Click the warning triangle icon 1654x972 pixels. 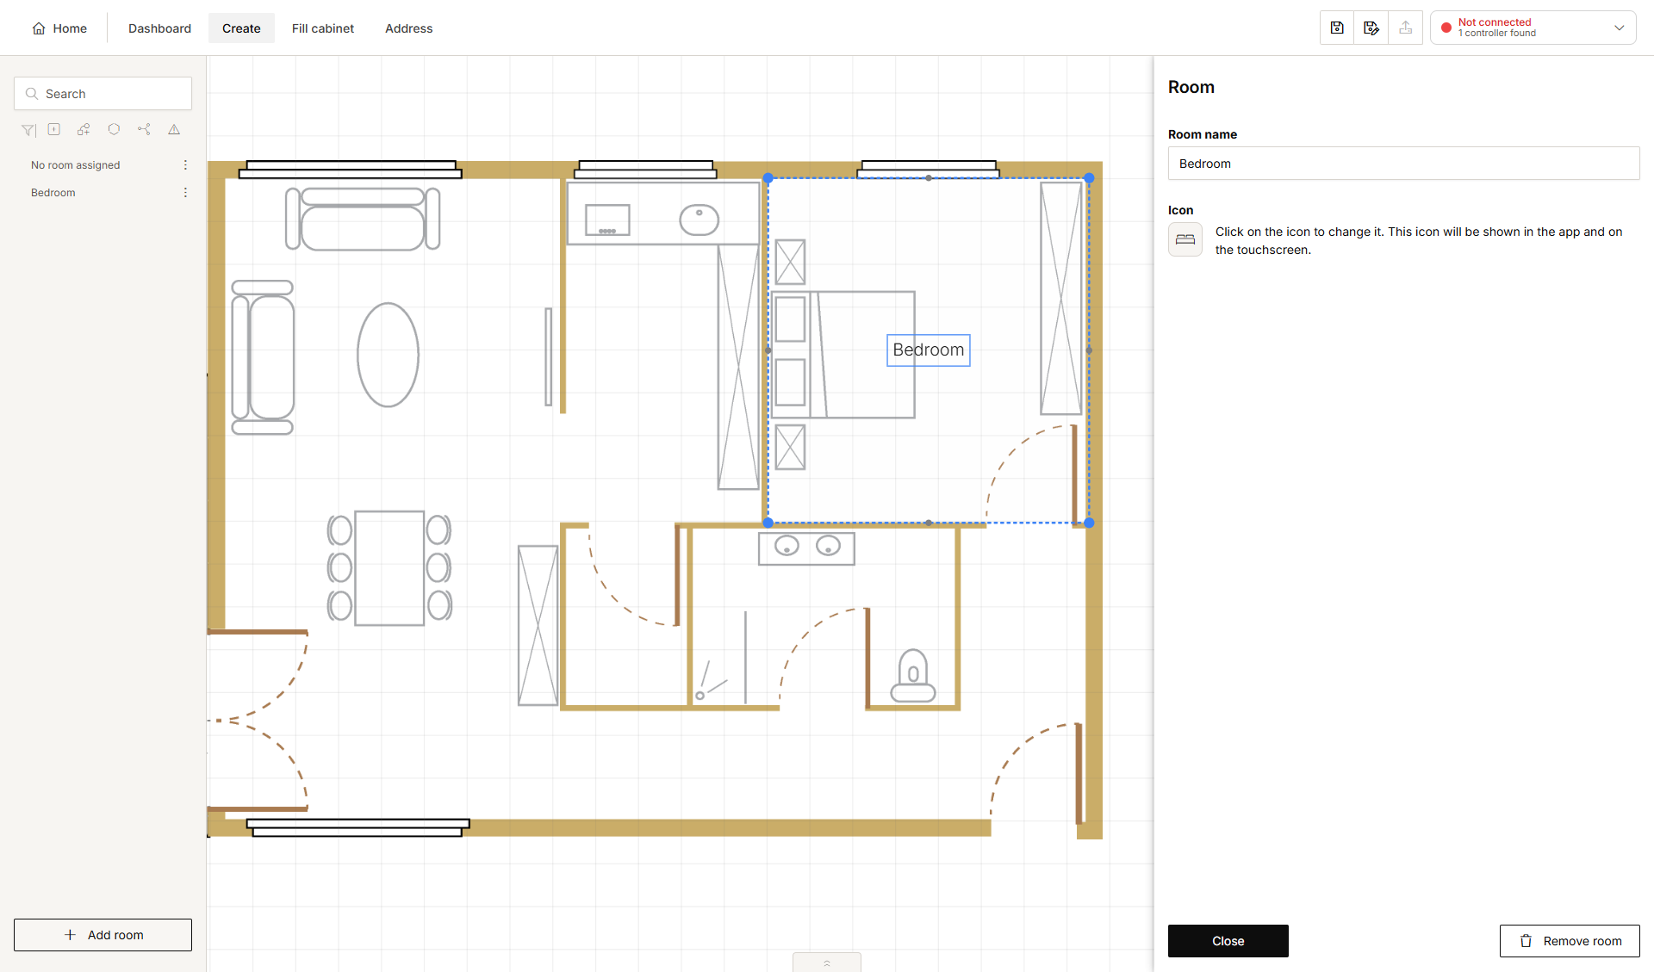(x=174, y=129)
